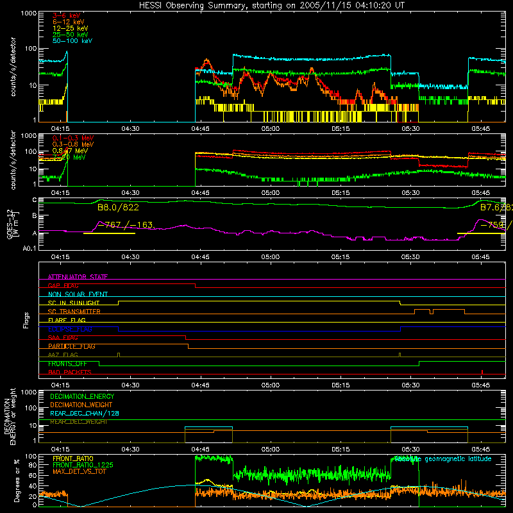Click the GOES-12 axis label
Image resolution: width=513 pixels, height=513 pixels.
pos(13,224)
